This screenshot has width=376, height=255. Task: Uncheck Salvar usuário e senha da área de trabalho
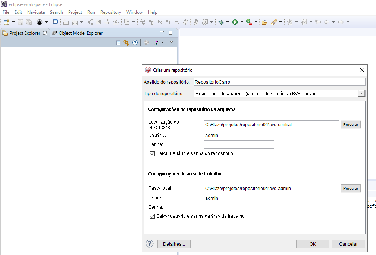click(152, 216)
